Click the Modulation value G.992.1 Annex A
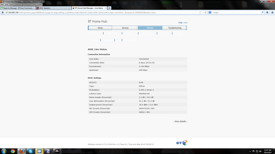The height and width of the screenshot is (154, 275). tap(146, 90)
